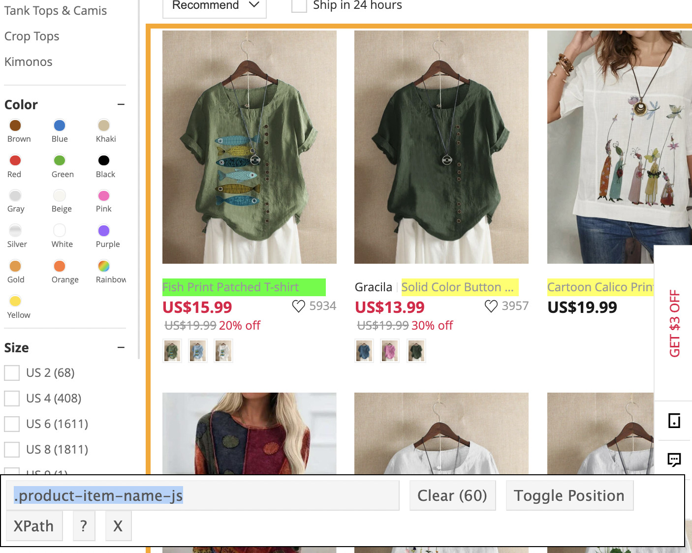Filter by Gray color swatch
Viewport: 692px width, 553px height.
coord(15,196)
